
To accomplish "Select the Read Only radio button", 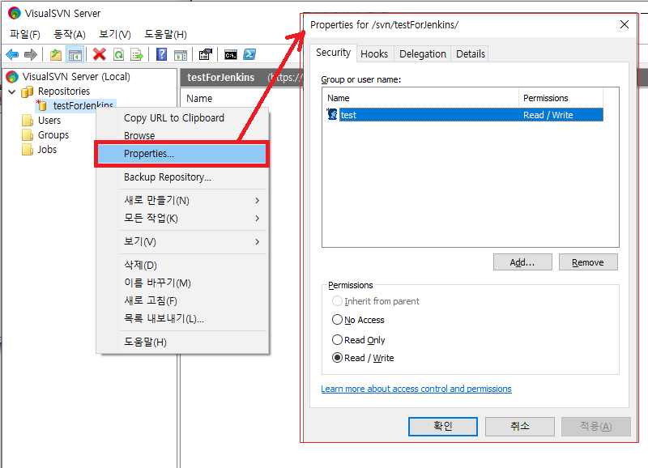I will click(337, 339).
